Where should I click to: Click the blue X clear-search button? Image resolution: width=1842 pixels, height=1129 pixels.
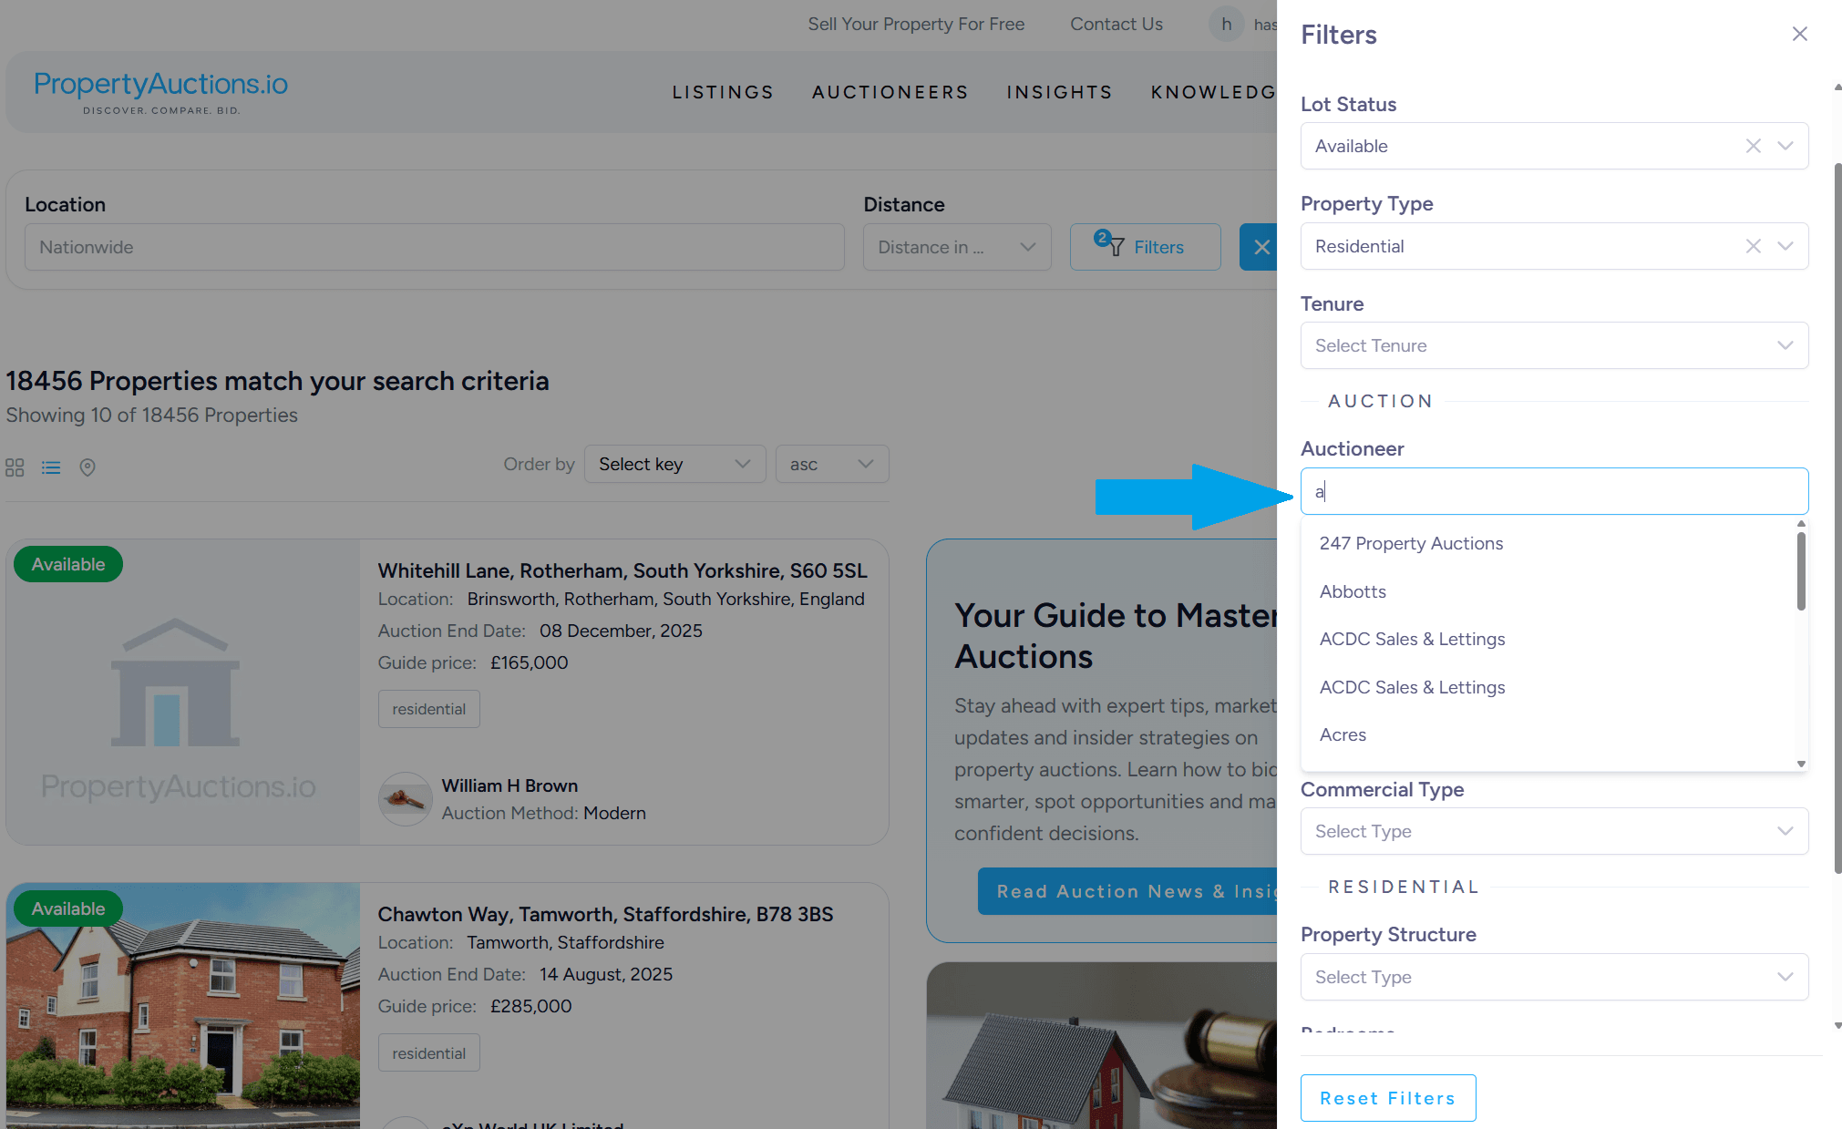click(1261, 247)
